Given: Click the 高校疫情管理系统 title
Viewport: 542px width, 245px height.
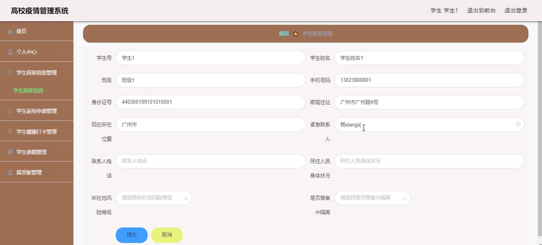Looking at the screenshot, I should click(x=40, y=11).
